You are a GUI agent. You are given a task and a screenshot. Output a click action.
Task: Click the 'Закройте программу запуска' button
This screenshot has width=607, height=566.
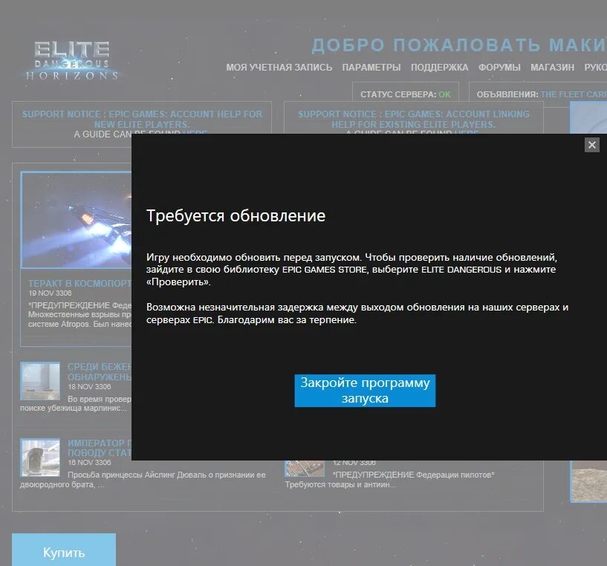pos(365,390)
